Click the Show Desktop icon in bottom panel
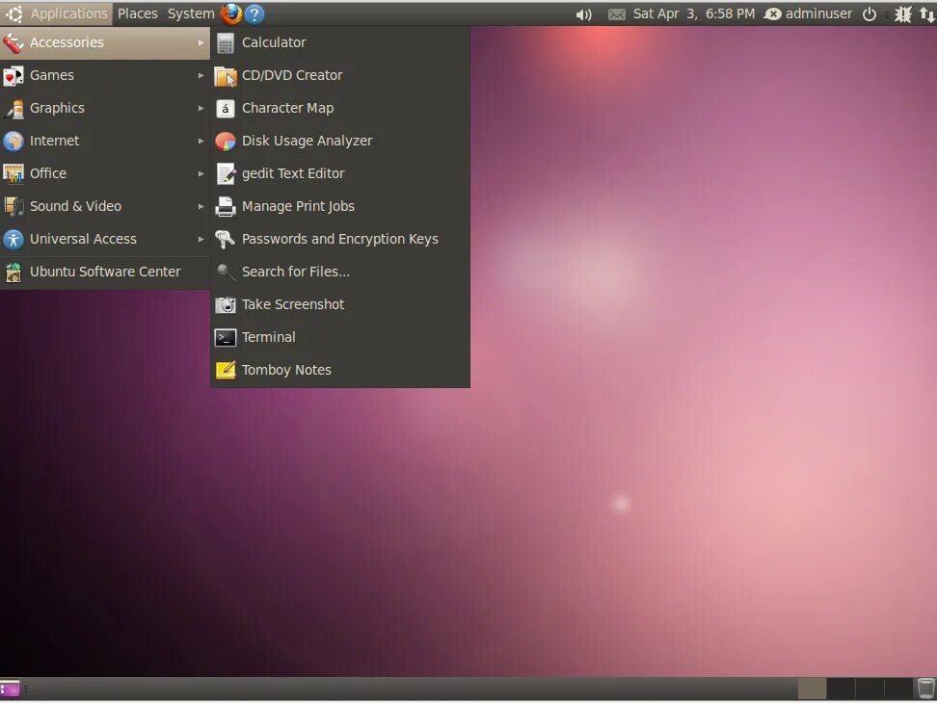The width and height of the screenshot is (937, 703). 11,690
